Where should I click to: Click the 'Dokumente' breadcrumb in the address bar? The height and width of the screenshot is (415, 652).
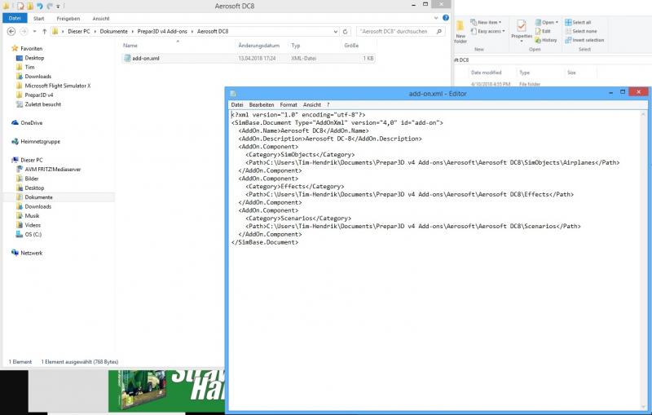tap(113, 31)
